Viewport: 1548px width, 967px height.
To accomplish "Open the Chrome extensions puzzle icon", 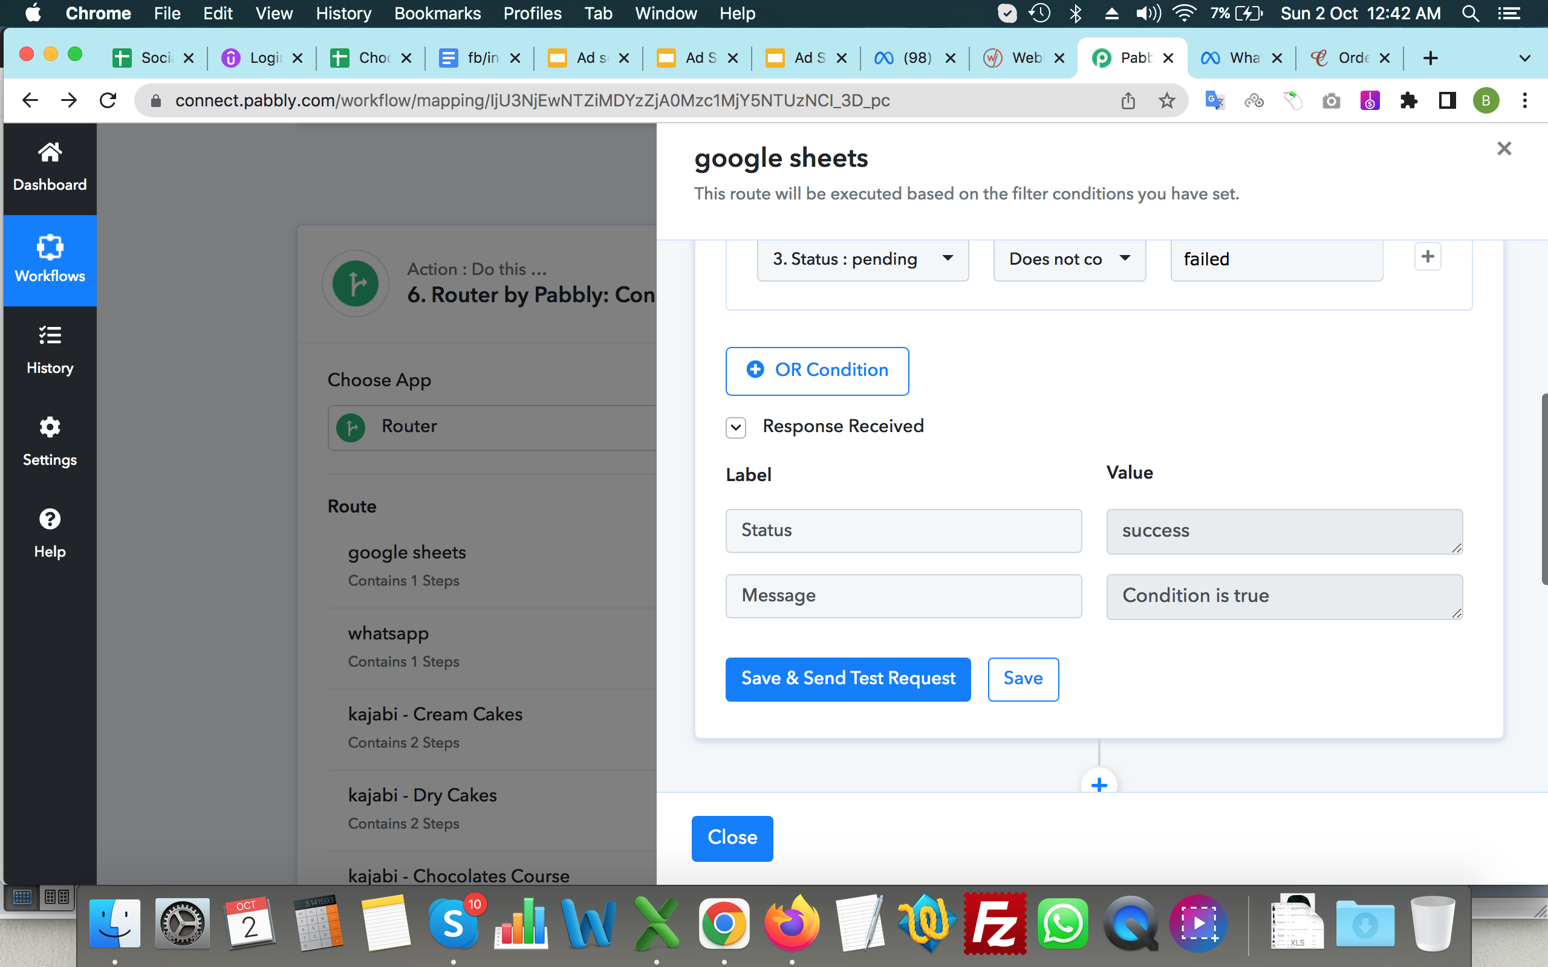I will [x=1408, y=100].
